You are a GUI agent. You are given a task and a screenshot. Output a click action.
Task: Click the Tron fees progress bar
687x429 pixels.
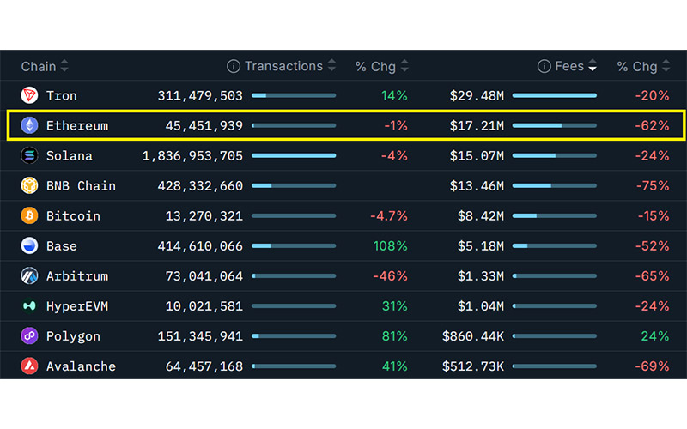pyautogui.click(x=554, y=95)
